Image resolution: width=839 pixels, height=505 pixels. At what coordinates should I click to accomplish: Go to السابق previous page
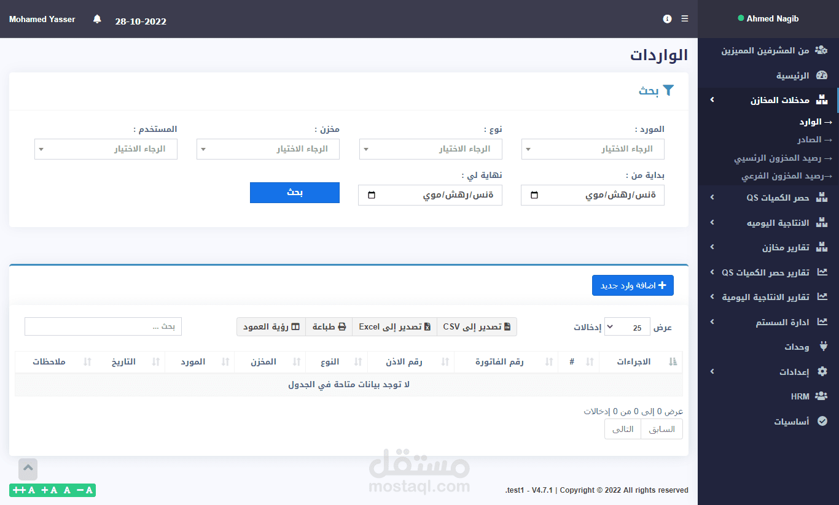pos(661,430)
